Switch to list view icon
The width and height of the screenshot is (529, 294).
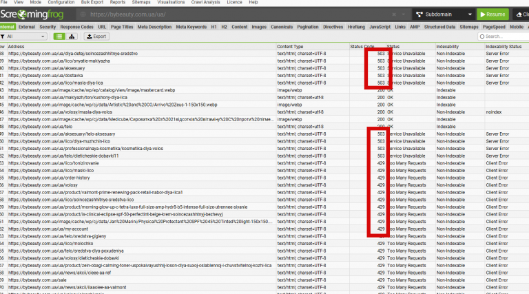59,36
